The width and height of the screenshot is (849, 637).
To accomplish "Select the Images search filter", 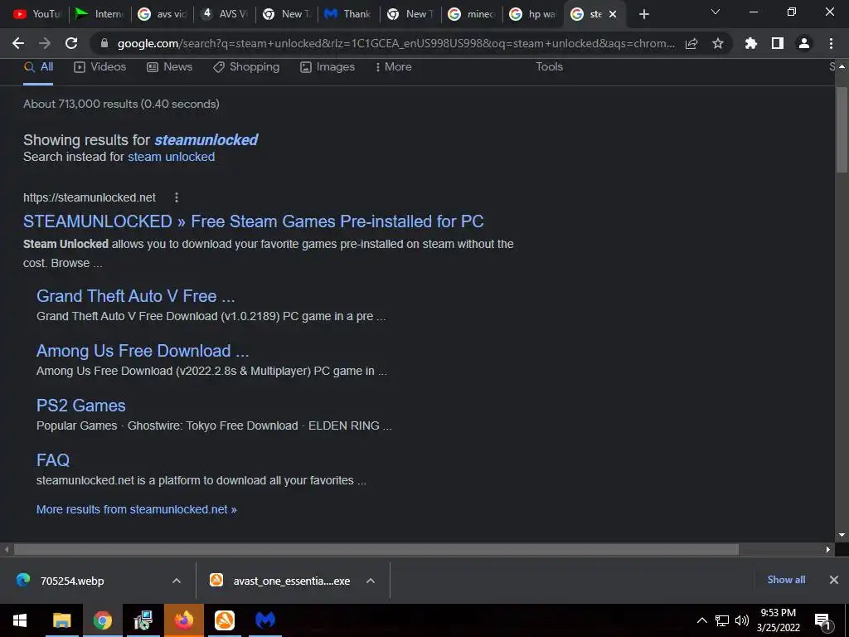I will coord(327,66).
